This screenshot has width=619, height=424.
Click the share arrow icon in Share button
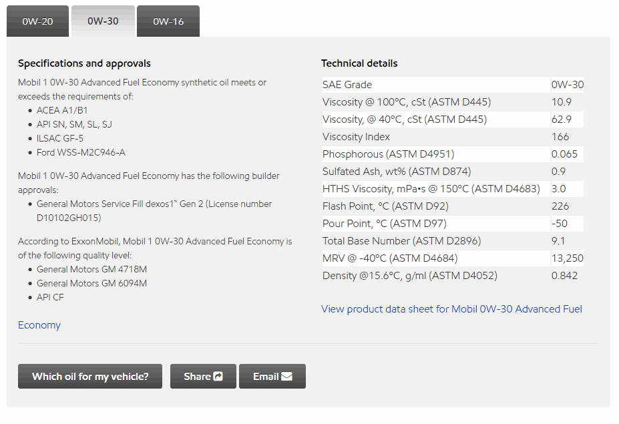[x=218, y=376]
